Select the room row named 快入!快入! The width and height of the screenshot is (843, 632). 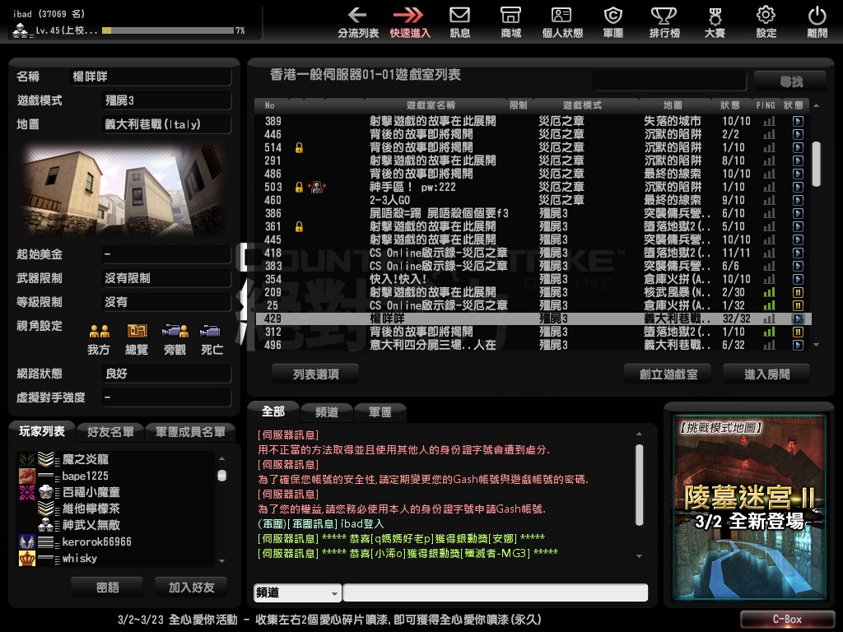[533, 279]
